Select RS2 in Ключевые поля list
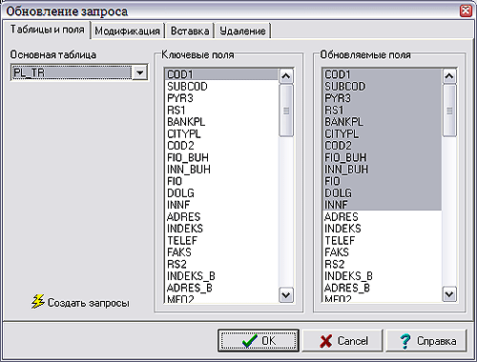477x362 pixels. [x=222, y=264]
